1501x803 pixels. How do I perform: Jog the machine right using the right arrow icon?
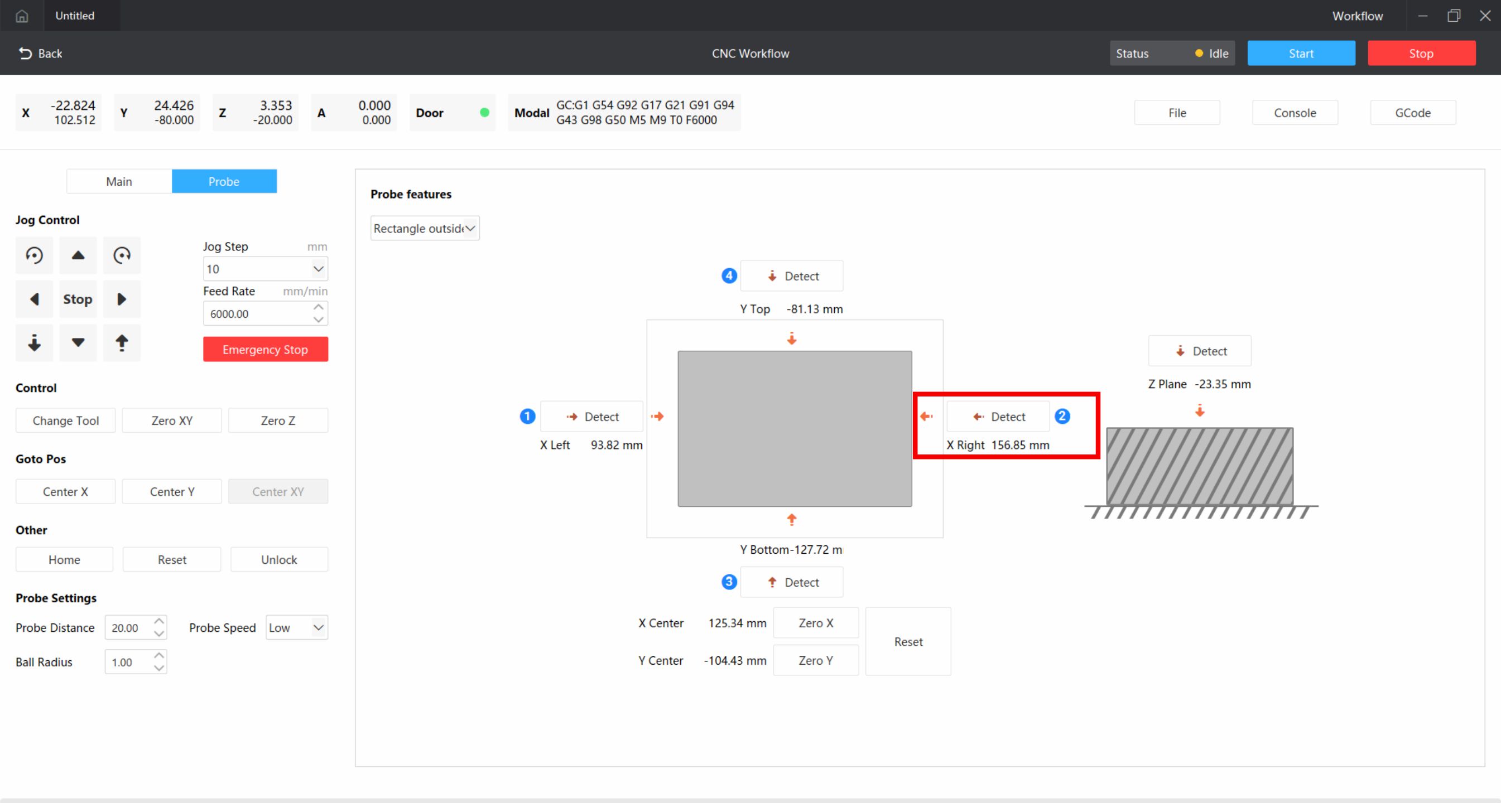point(122,299)
